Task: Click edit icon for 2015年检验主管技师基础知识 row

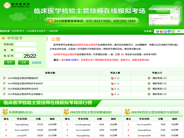Action: pyautogui.click(x=4, y=78)
